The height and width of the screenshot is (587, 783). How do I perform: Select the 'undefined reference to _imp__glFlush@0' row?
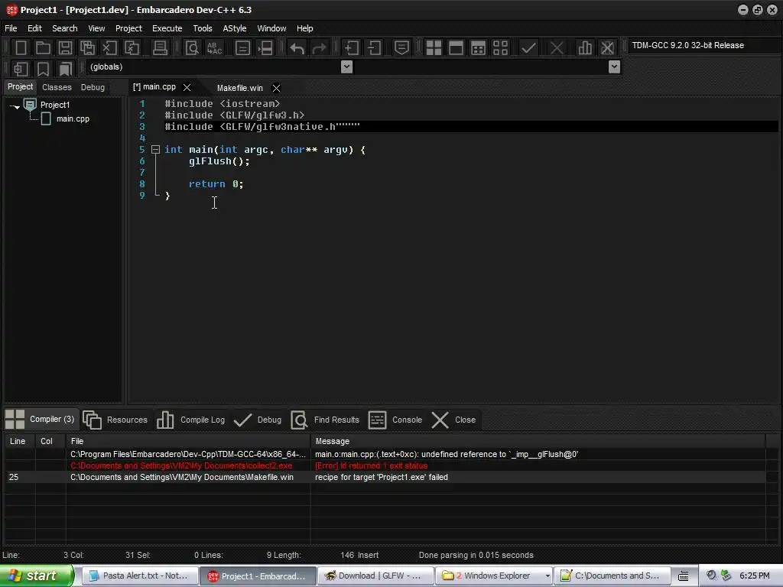[385, 454]
